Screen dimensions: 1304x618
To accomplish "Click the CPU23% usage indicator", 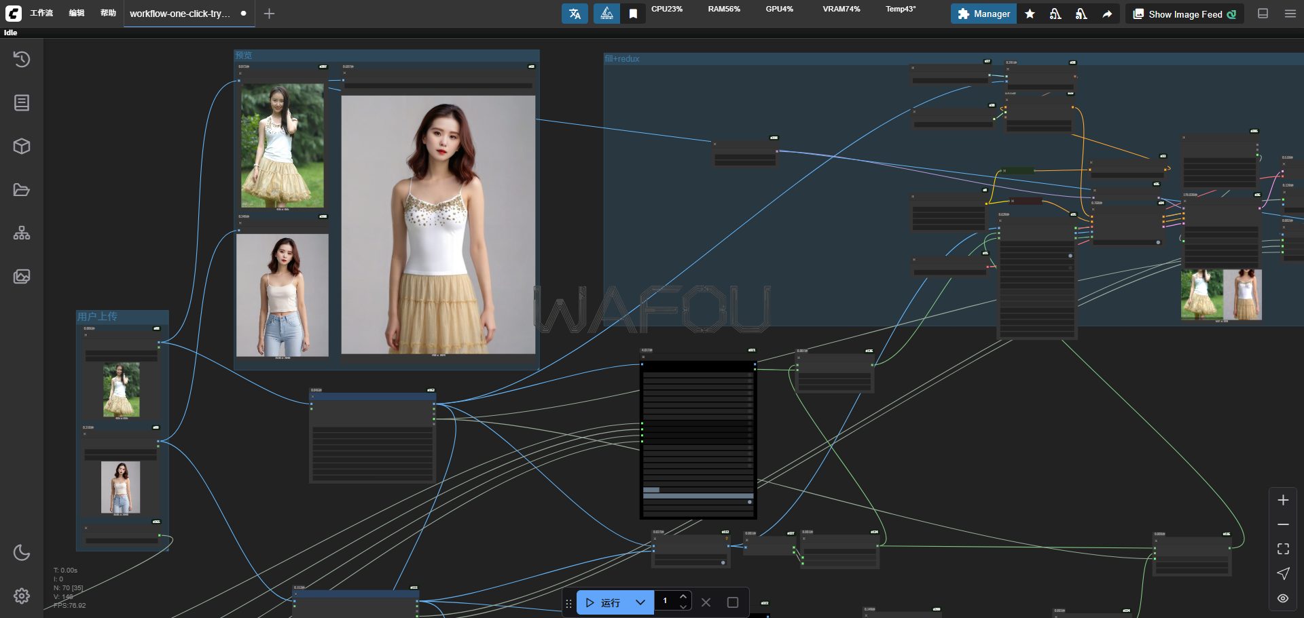I will (667, 9).
